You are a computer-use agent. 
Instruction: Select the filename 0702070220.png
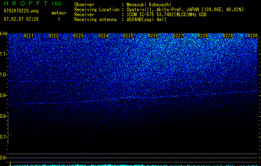[x=21, y=11]
